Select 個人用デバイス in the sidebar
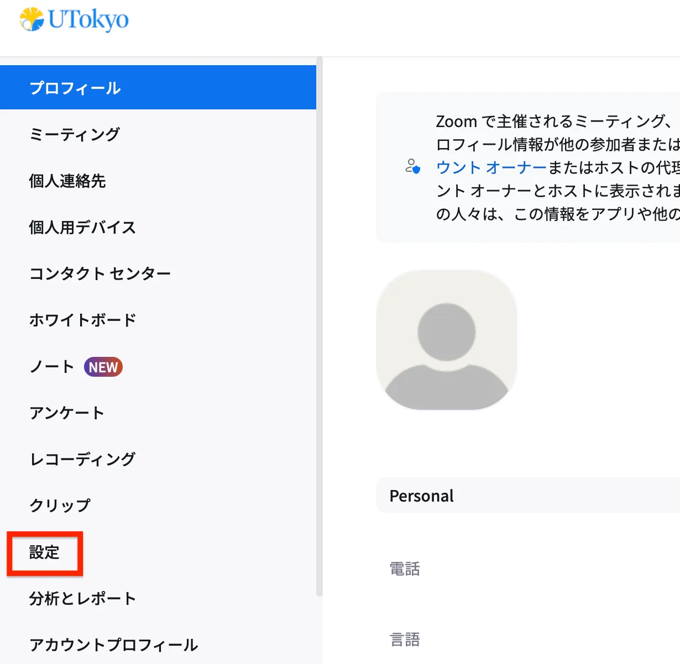This screenshot has width=680, height=664. 82,227
